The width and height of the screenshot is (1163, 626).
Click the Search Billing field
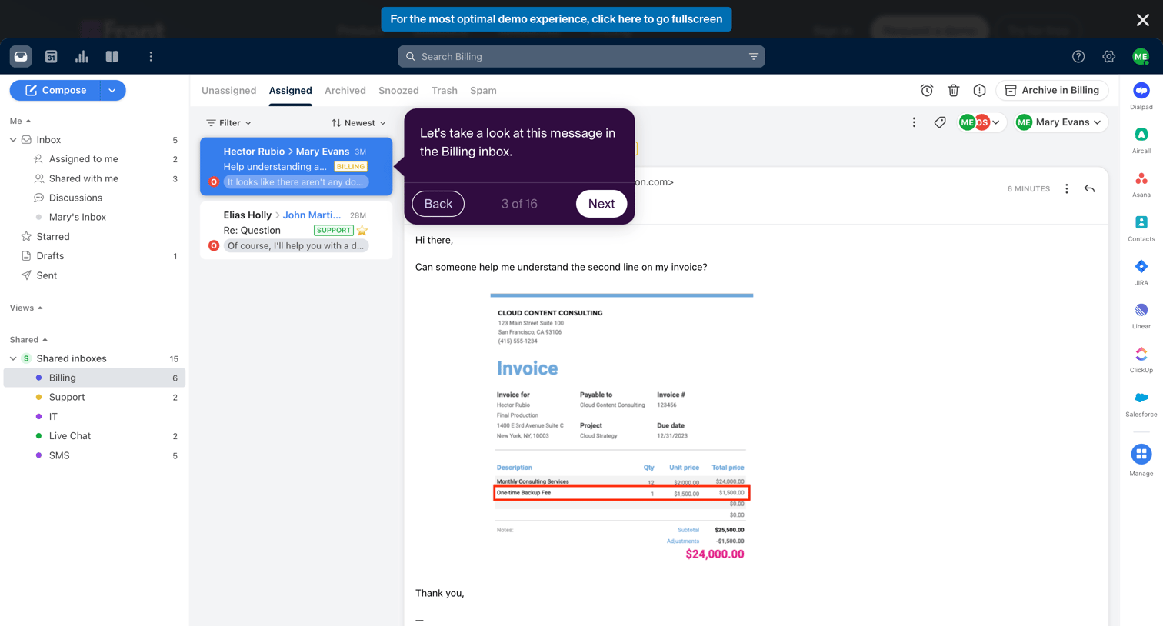point(581,56)
